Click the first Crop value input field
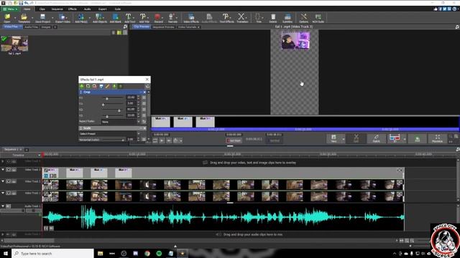Image resolution: width=460 pixels, height=258 pixels. click(131, 97)
